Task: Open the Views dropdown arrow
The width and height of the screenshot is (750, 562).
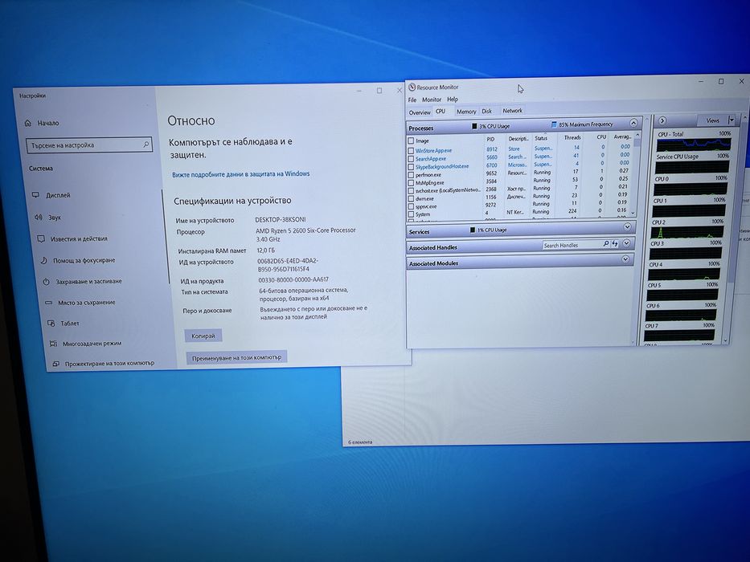Action: coord(731,120)
